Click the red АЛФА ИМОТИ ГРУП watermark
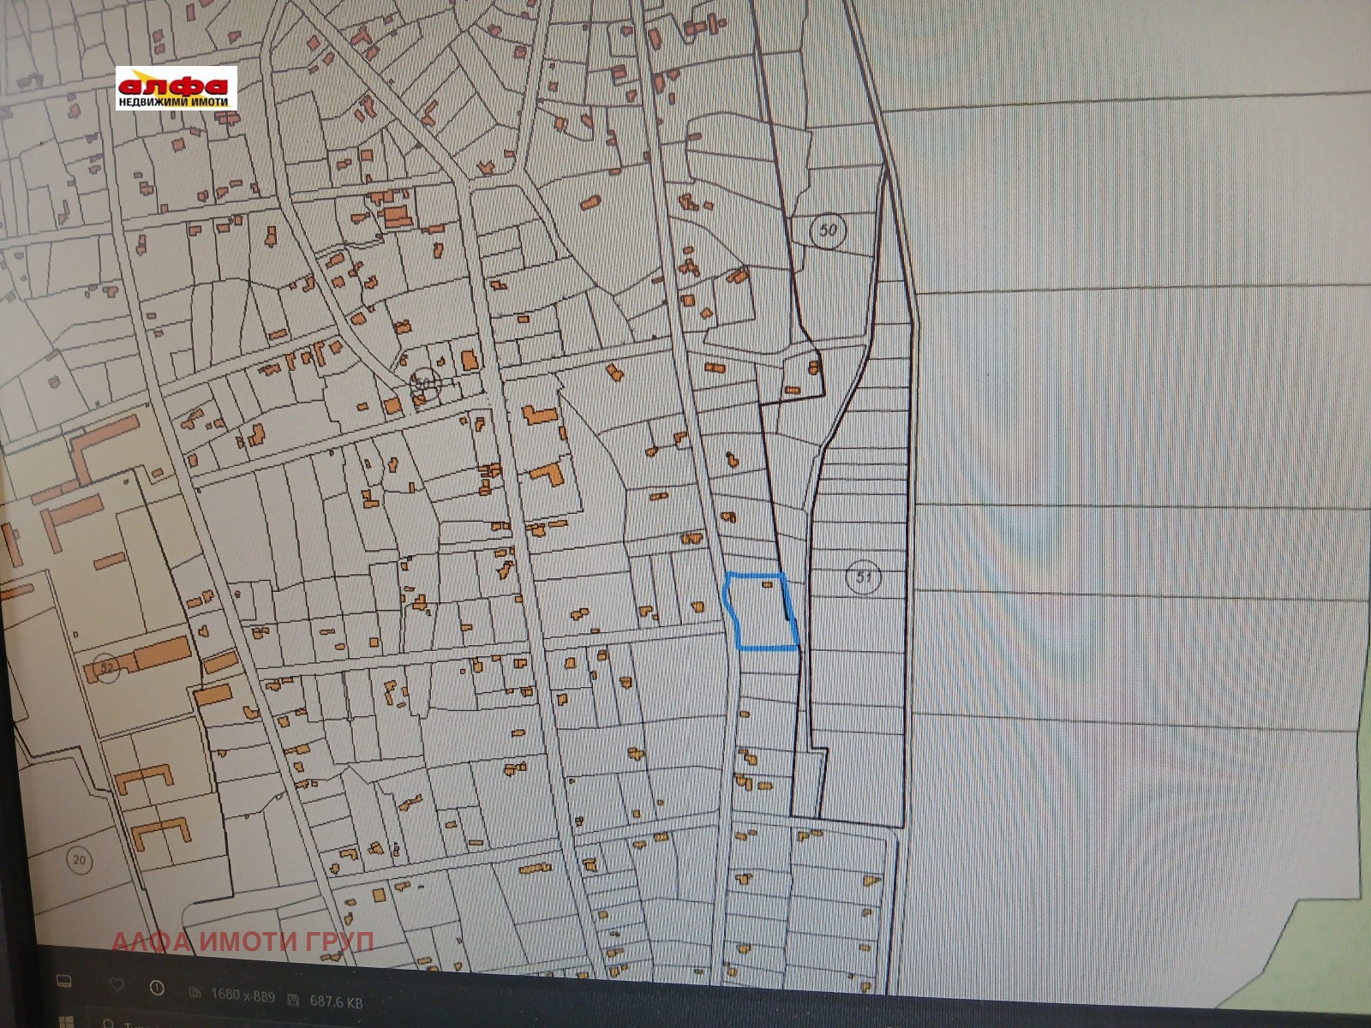The height and width of the screenshot is (1028, 1371). 242,941
